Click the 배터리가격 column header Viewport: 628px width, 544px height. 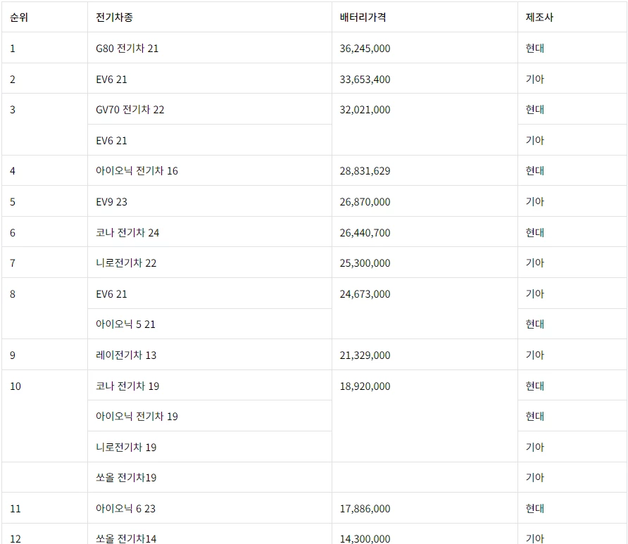tap(425, 17)
